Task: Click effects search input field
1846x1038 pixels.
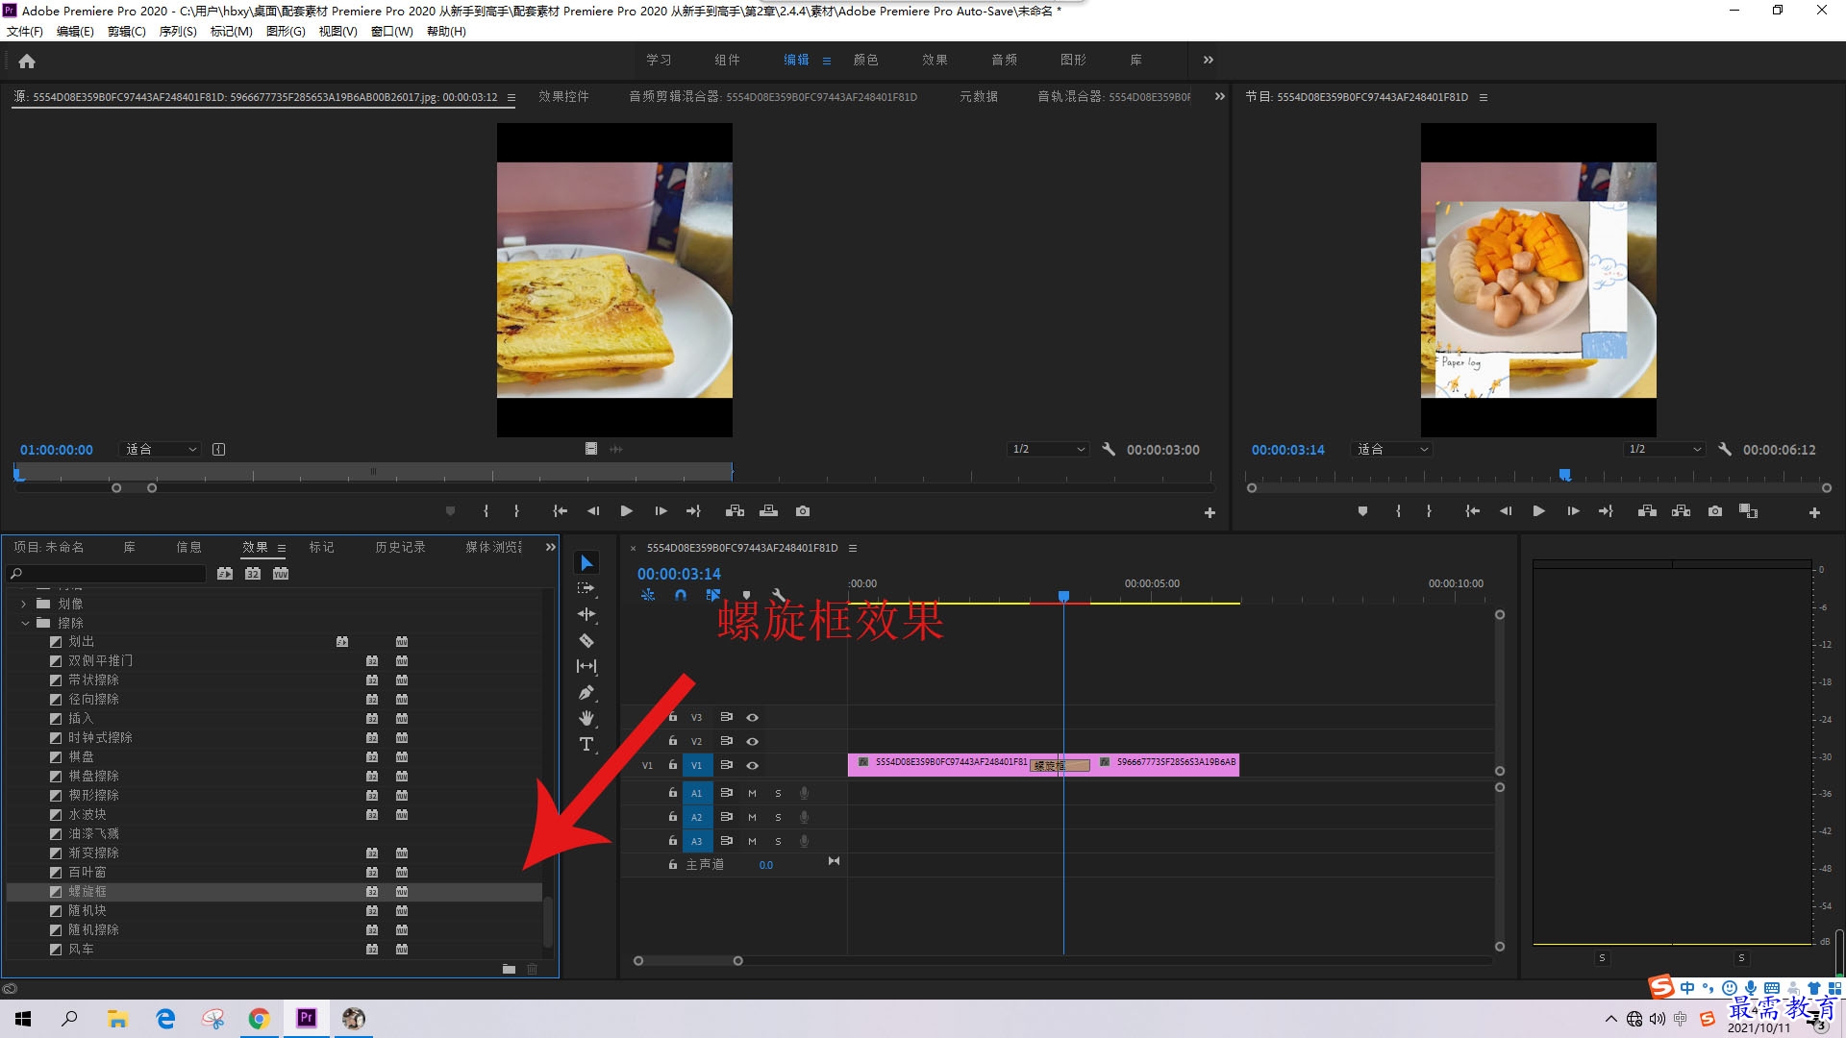Action: [x=107, y=574]
